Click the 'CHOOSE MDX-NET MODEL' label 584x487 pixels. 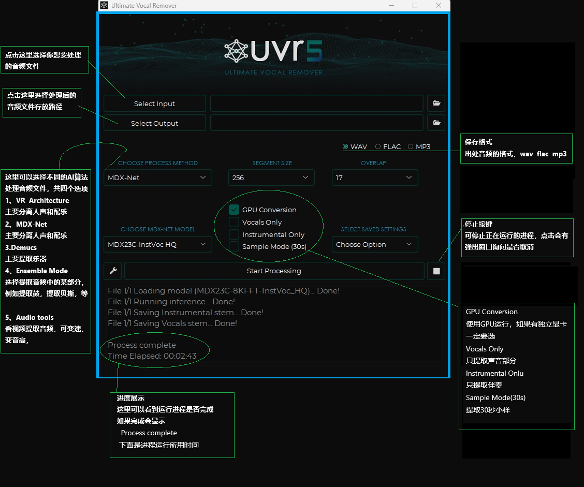(158, 229)
